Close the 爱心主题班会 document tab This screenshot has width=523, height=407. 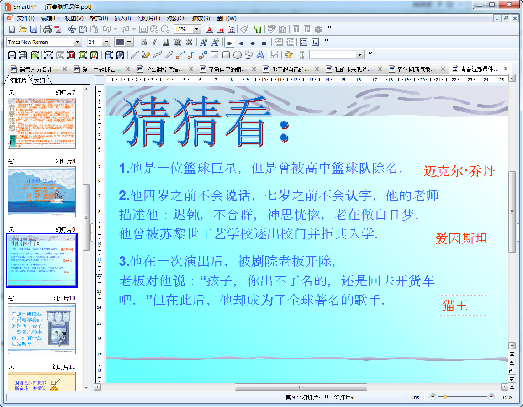pos(127,69)
